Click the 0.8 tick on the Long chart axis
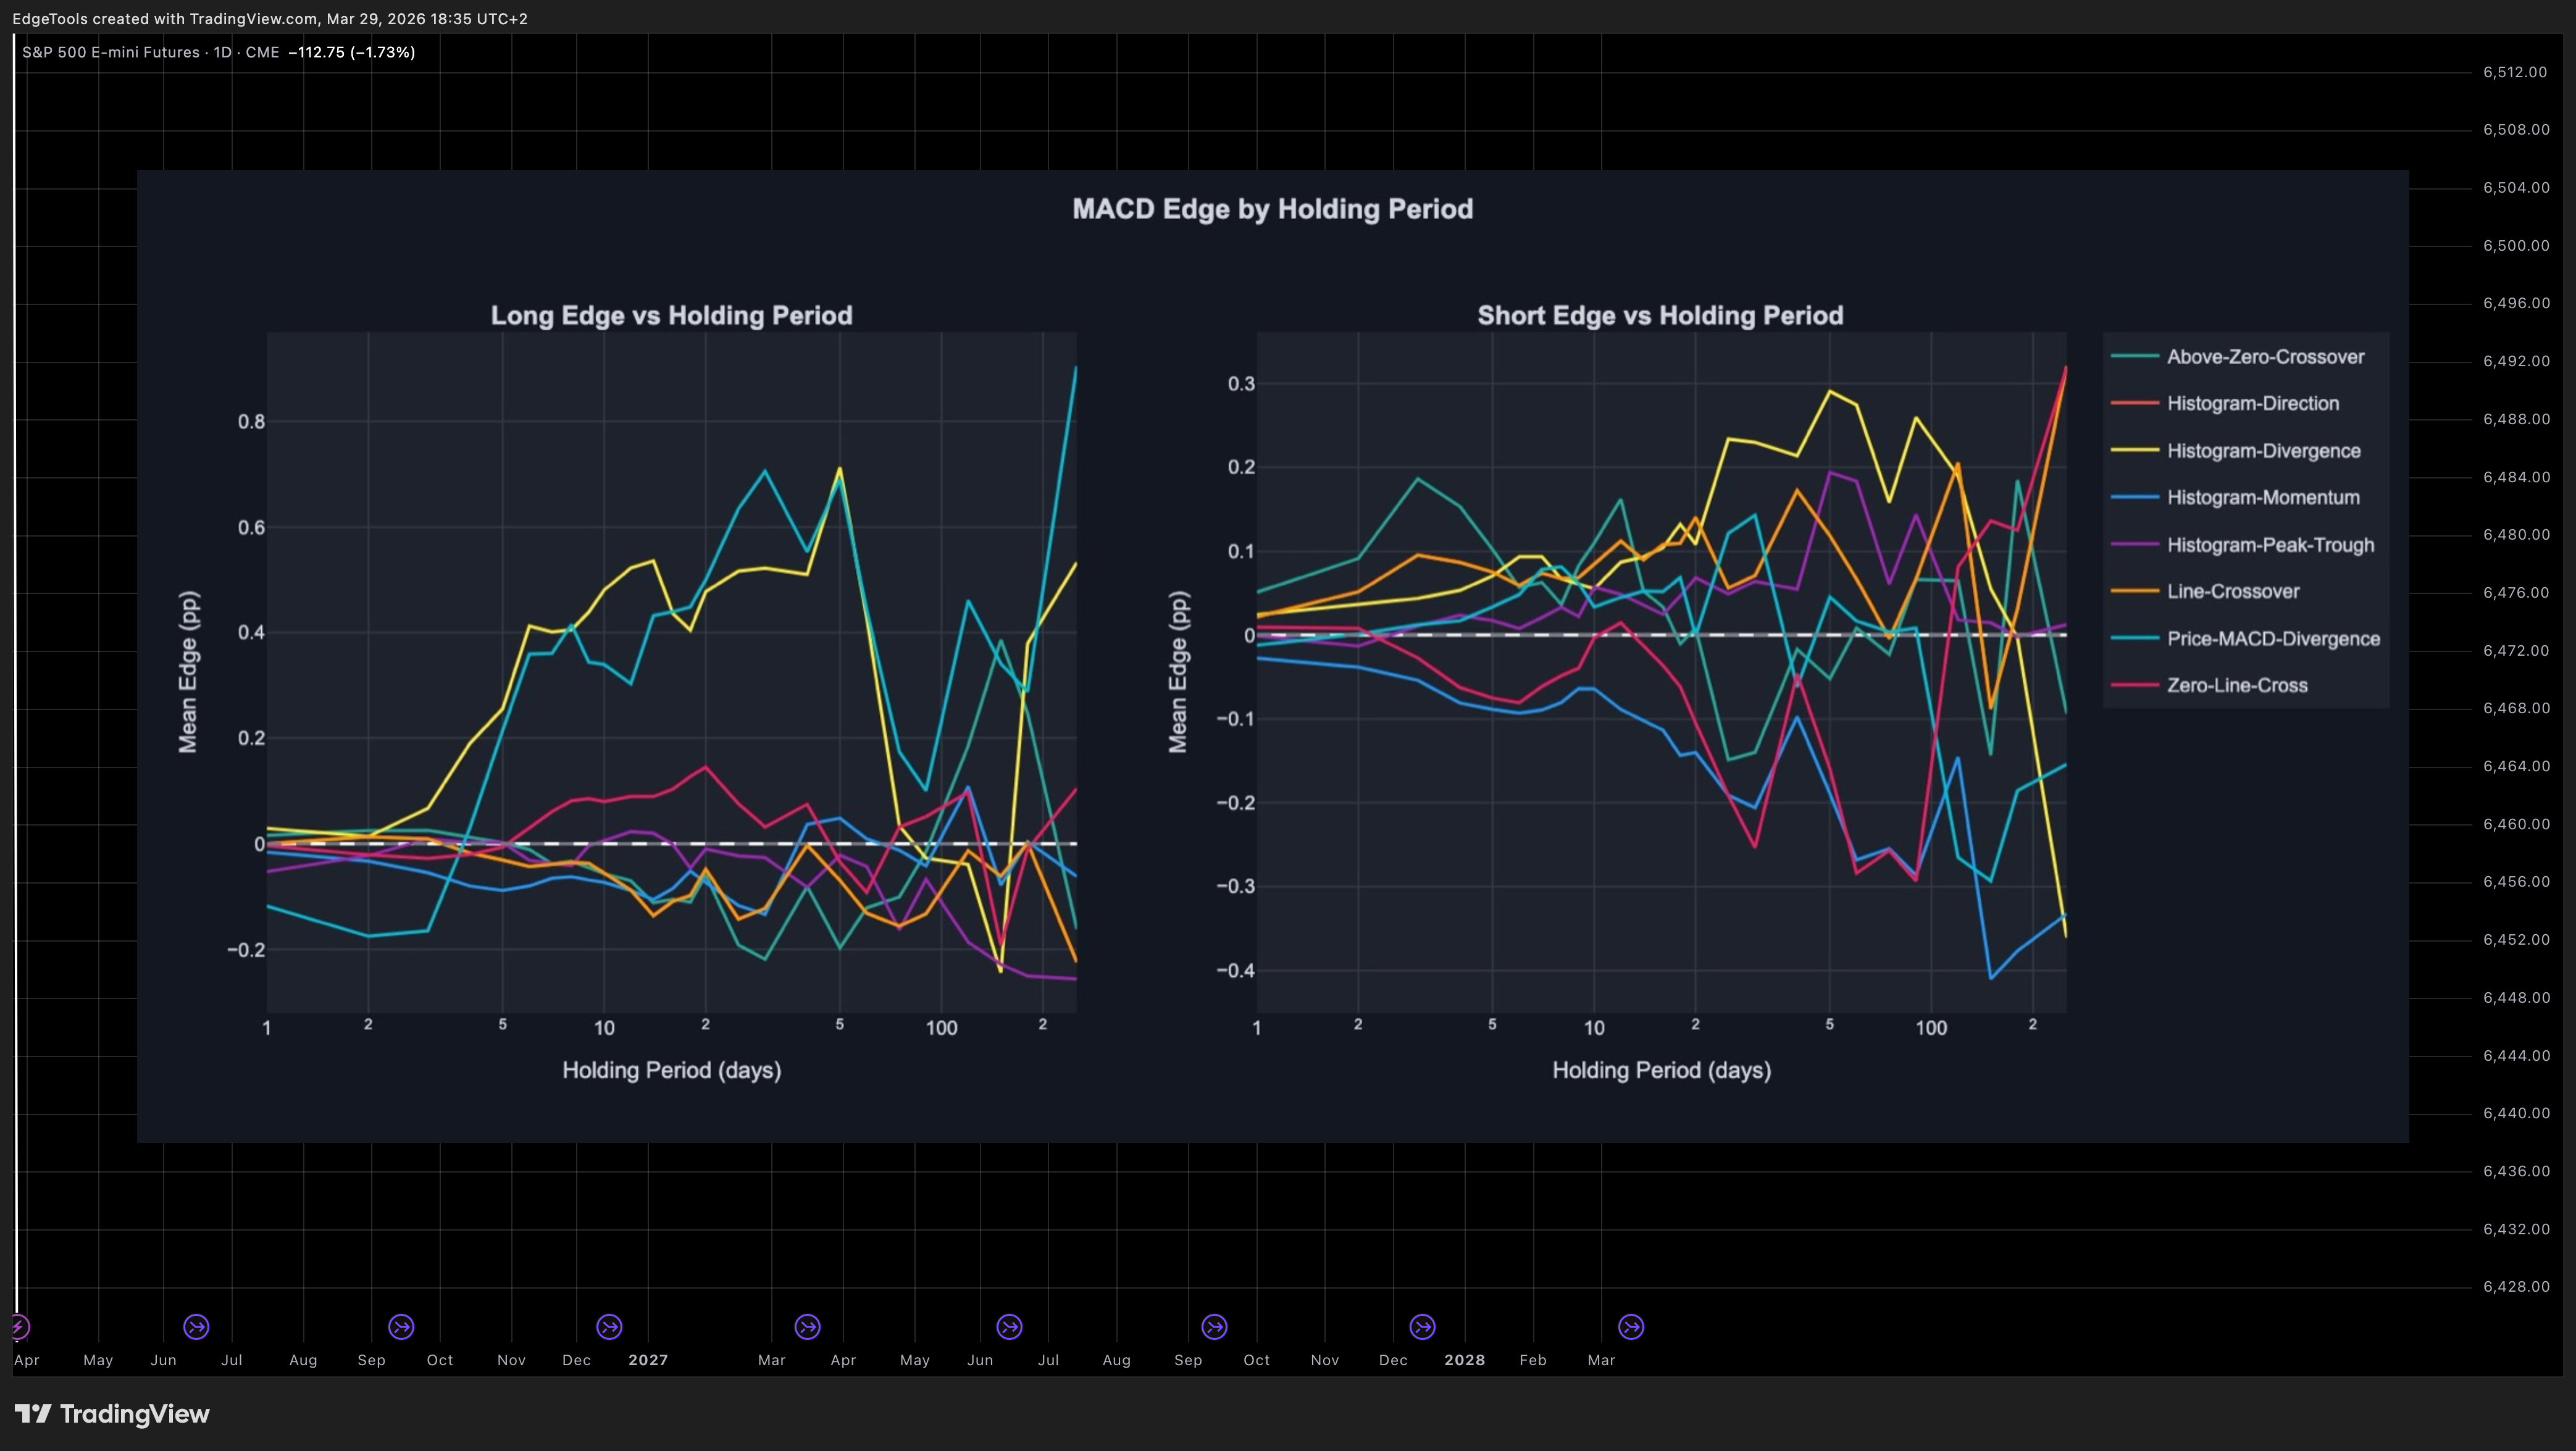 pyautogui.click(x=252, y=422)
